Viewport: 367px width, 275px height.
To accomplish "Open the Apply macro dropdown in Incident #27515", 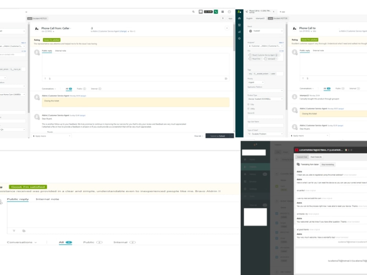I will click(51, 136).
